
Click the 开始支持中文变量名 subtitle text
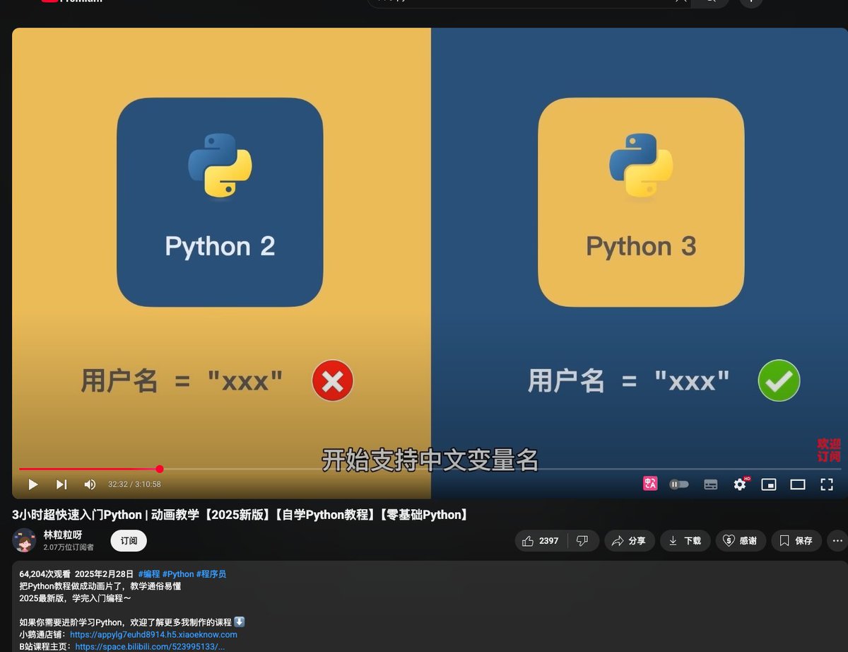point(430,460)
